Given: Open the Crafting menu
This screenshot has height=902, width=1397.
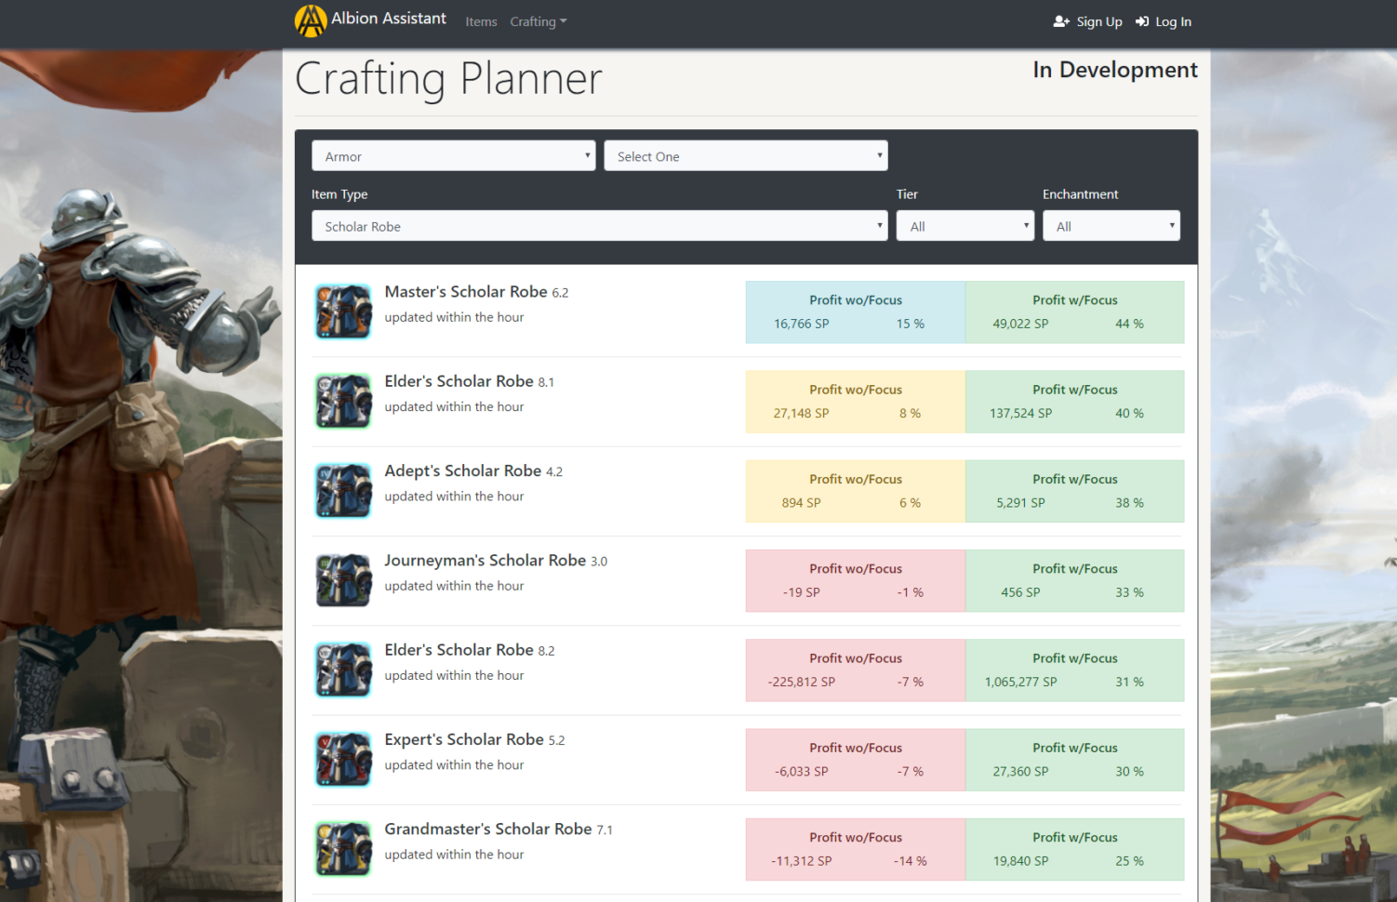Looking at the screenshot, I should pos(538,21).
